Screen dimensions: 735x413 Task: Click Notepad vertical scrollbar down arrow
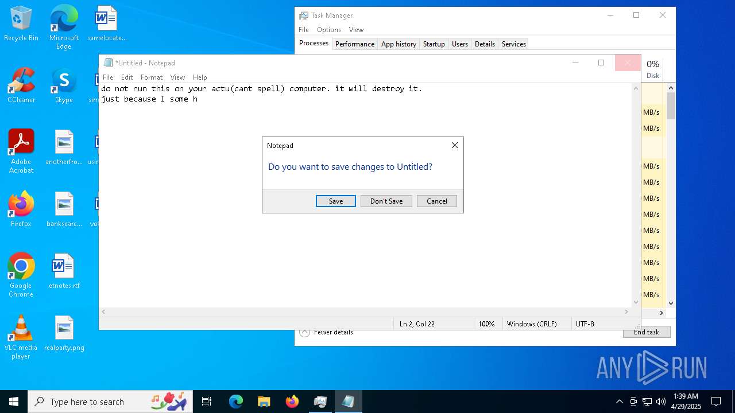tap(636, 302)
